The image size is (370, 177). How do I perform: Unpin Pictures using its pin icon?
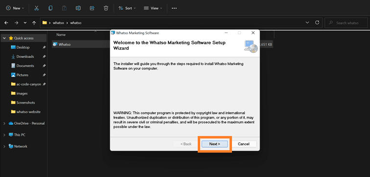click(x=44, y=75)
